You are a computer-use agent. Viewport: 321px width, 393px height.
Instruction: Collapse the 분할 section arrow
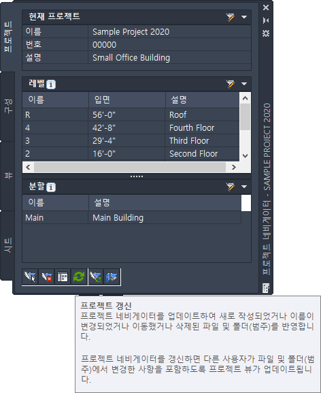tap(244, 187)
